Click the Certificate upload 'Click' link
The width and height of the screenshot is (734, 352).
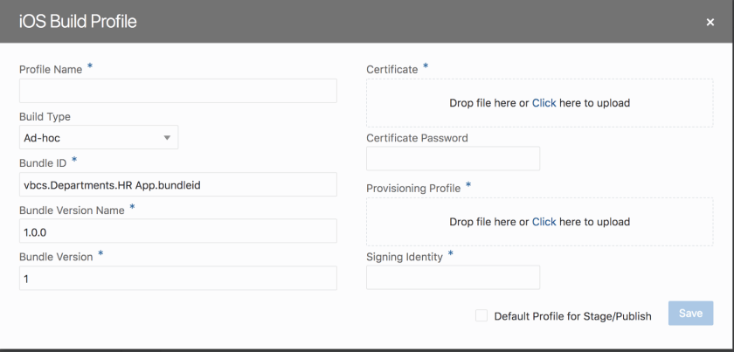[544, 103]
